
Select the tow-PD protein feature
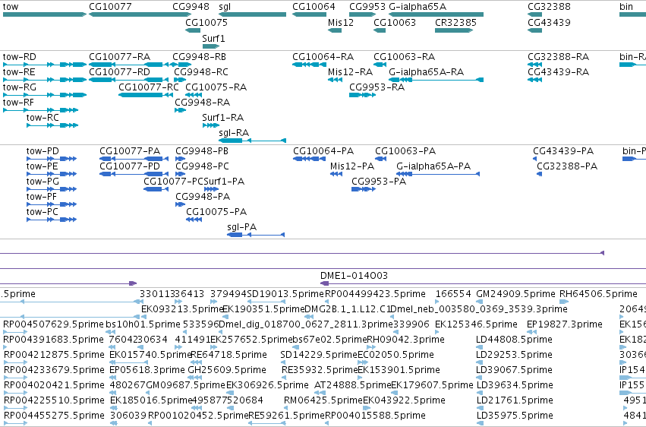click(52, 159)
